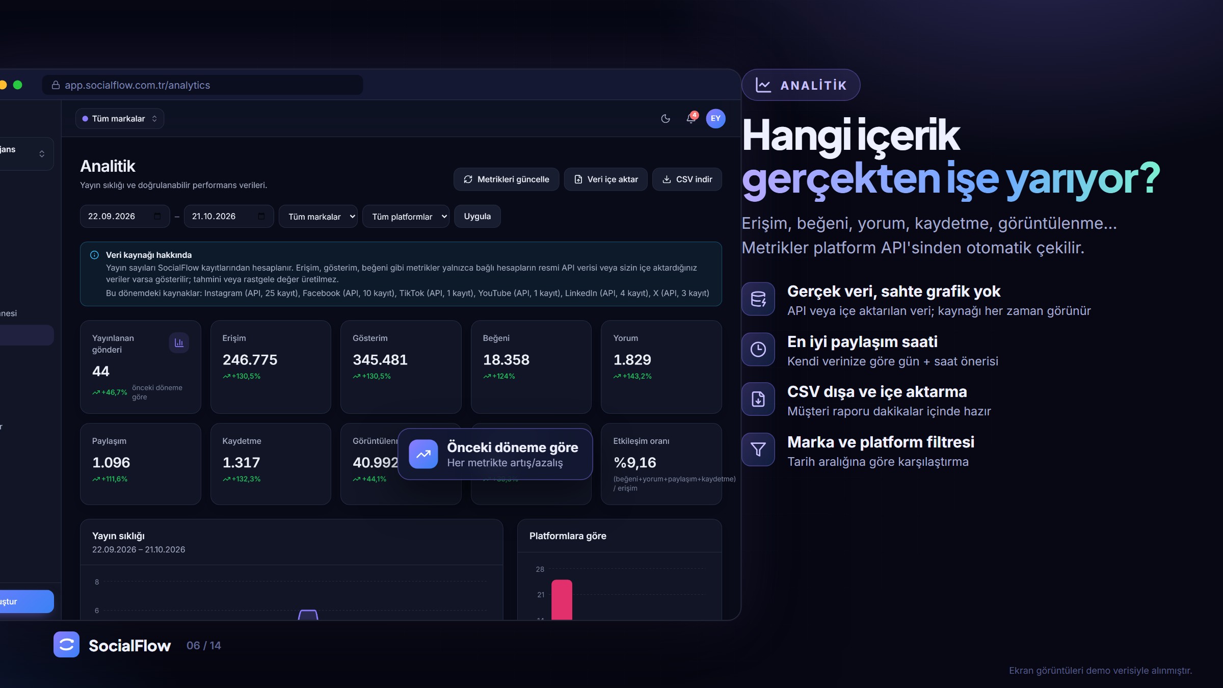The width and height of the screenshot is (1223, 688).
Task: Click the green window maximize dot
Action: click(18, 85)
